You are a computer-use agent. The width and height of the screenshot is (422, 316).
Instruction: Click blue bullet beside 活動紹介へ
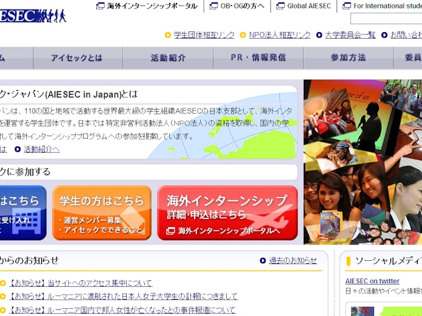(x=18, y=149)
